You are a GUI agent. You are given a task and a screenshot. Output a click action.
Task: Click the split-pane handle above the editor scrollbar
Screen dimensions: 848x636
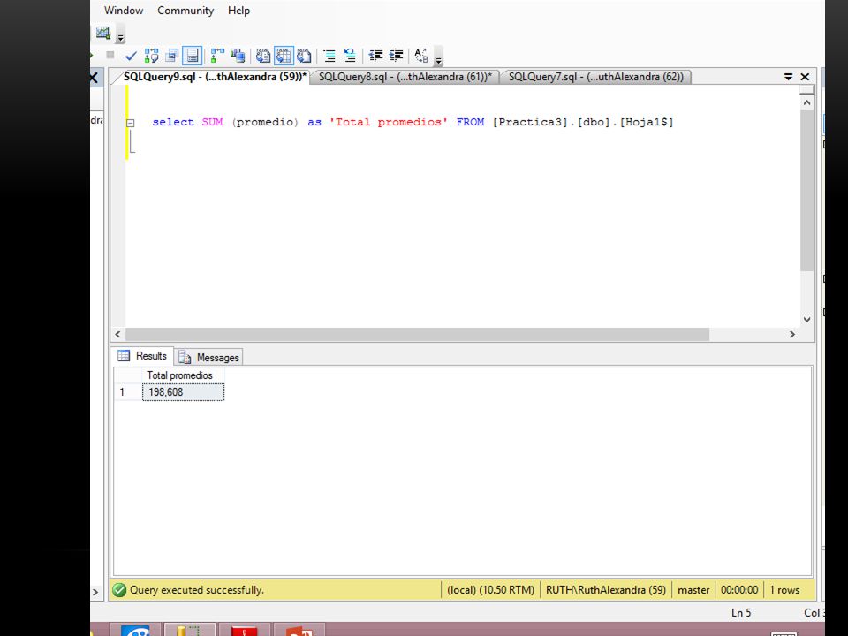(x=806, y=90)
